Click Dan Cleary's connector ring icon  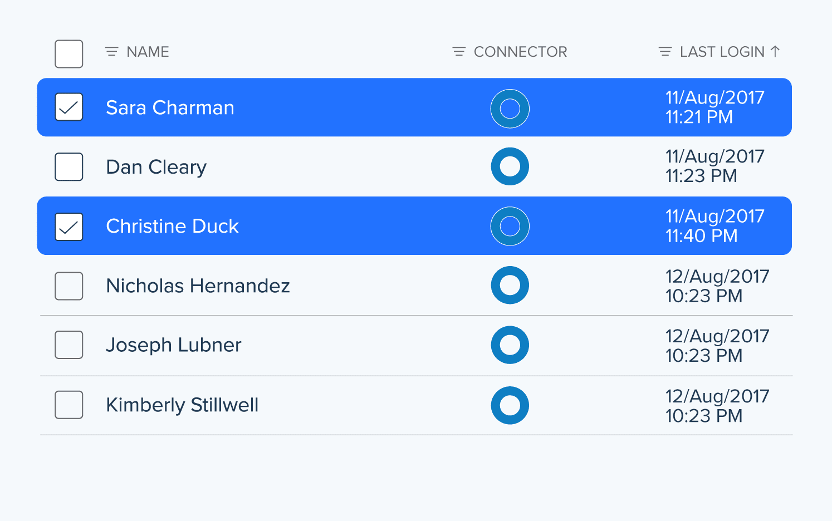(510, 166)
